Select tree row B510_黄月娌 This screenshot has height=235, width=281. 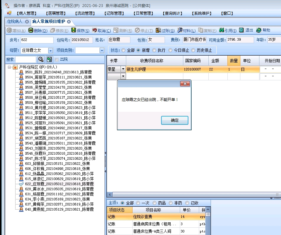(60, 108)
